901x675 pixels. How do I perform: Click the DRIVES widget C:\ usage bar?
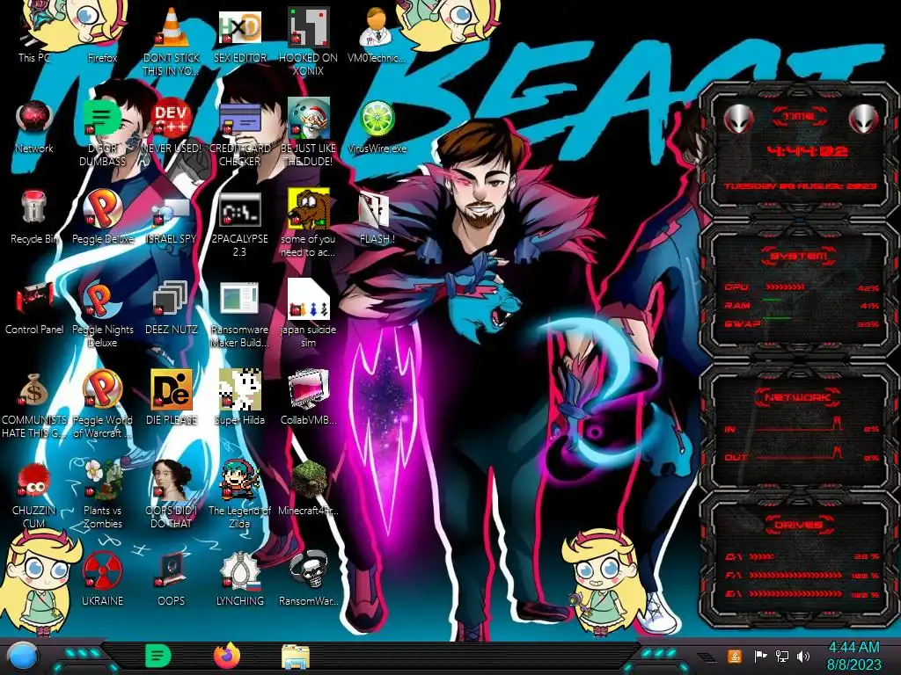pyautogui.click(x=761, y=556)
